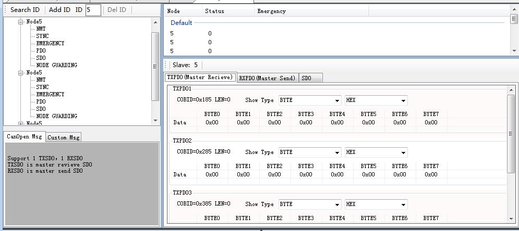Switch to the Custom Msg tab
Screen dimensions: 519x231
(x=64, y=137)
